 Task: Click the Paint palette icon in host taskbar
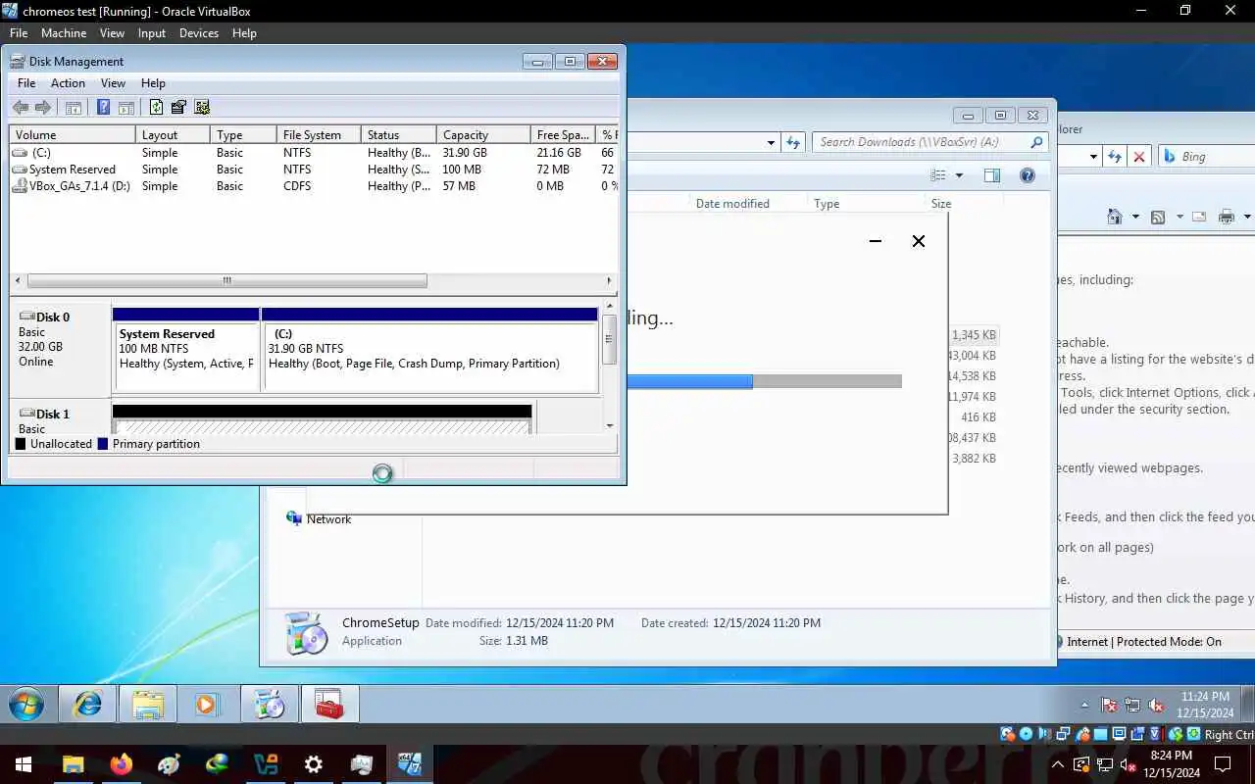click(170, 764)
